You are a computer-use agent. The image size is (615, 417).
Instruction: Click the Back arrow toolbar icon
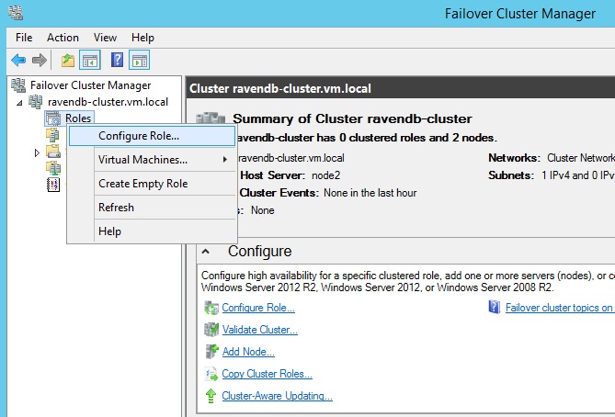(18, 61)
